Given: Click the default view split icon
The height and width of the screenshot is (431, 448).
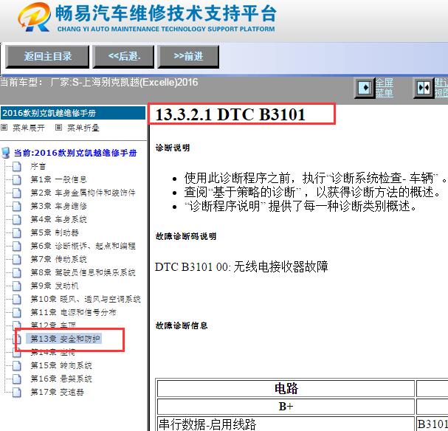Looking at the screenshot, I should pyautogui.click(x=424, y=88).
